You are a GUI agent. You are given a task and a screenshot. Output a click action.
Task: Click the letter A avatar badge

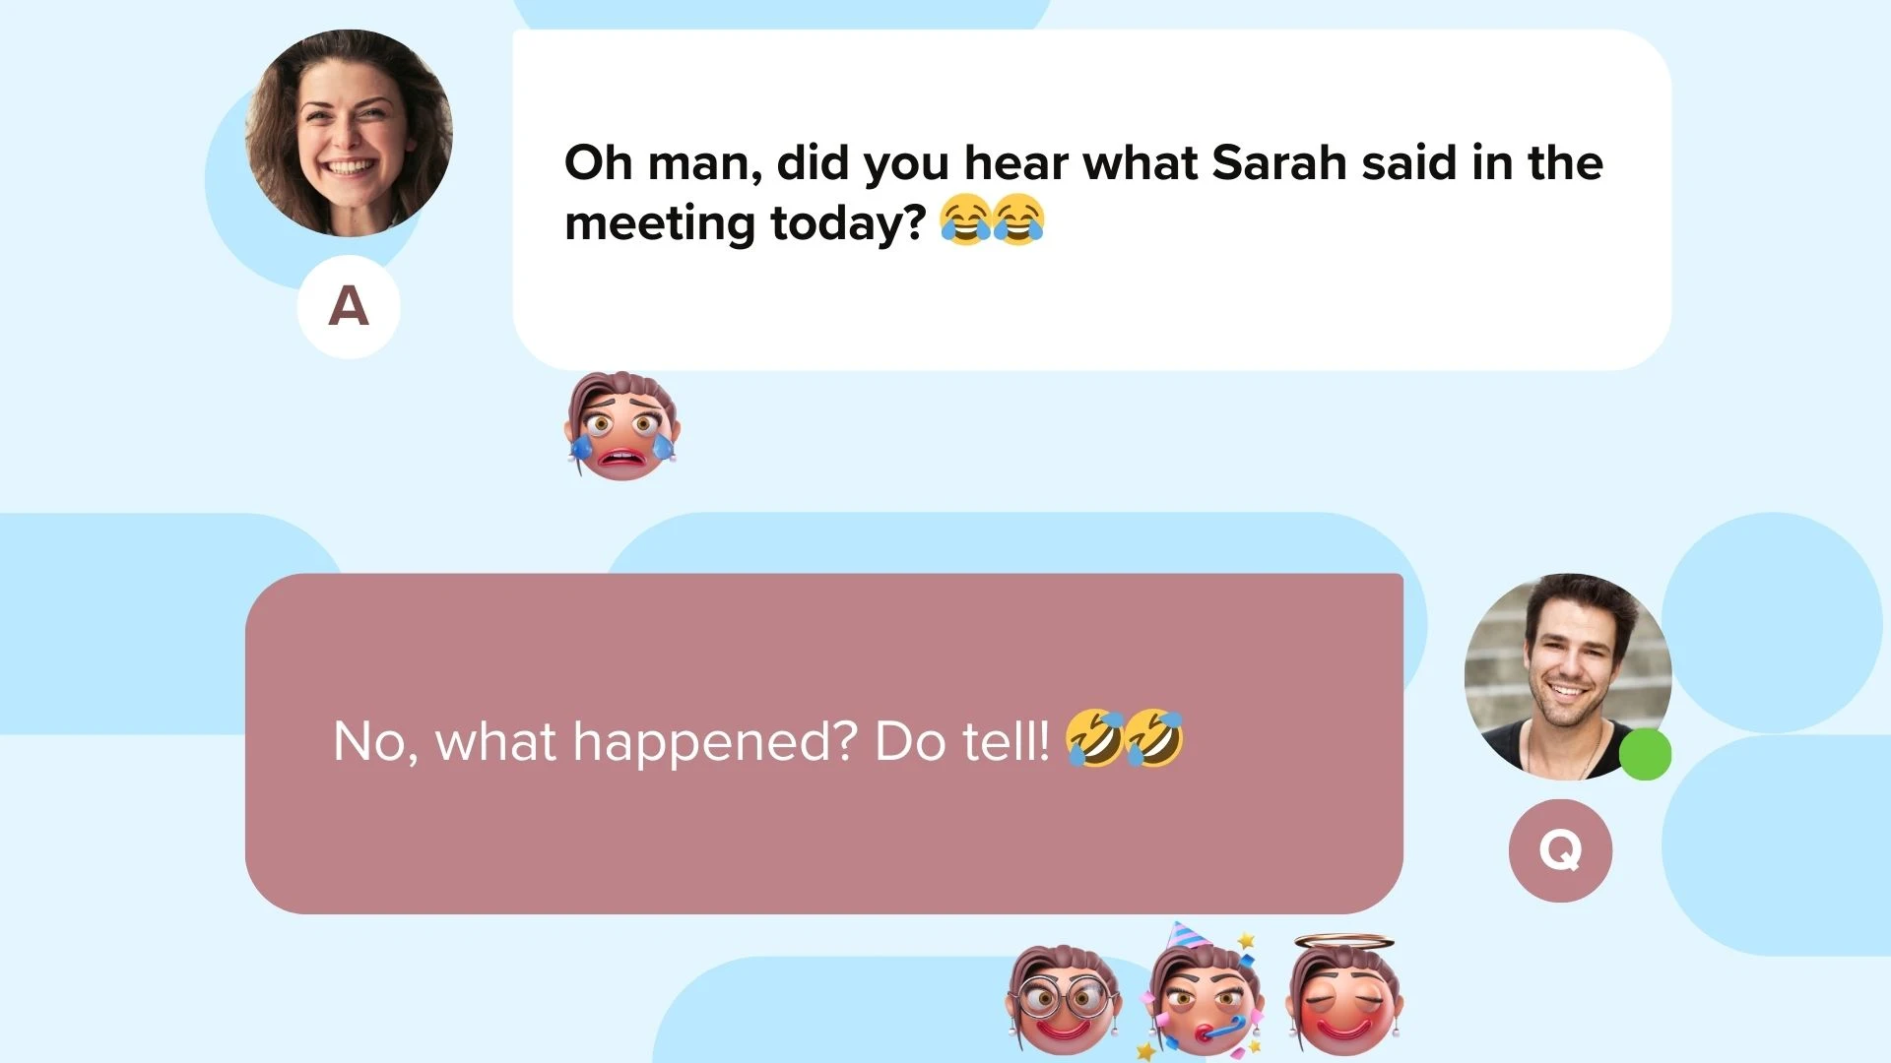point(349,306)
